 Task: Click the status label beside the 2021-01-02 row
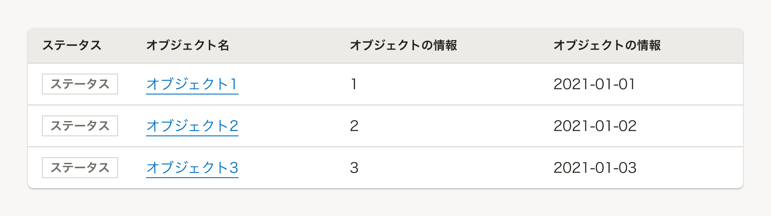click(80, 126)
